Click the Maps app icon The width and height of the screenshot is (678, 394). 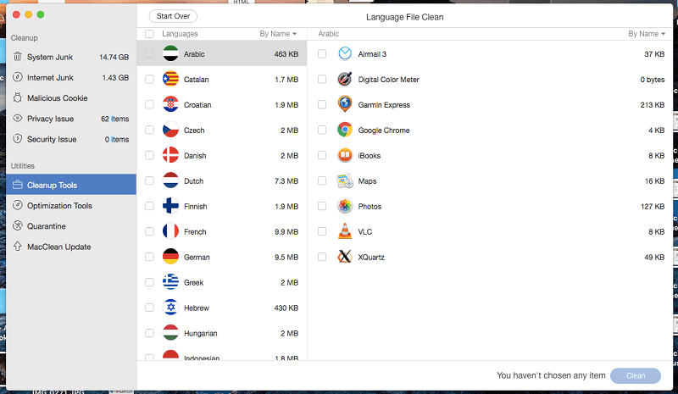[x=345, y=180]
